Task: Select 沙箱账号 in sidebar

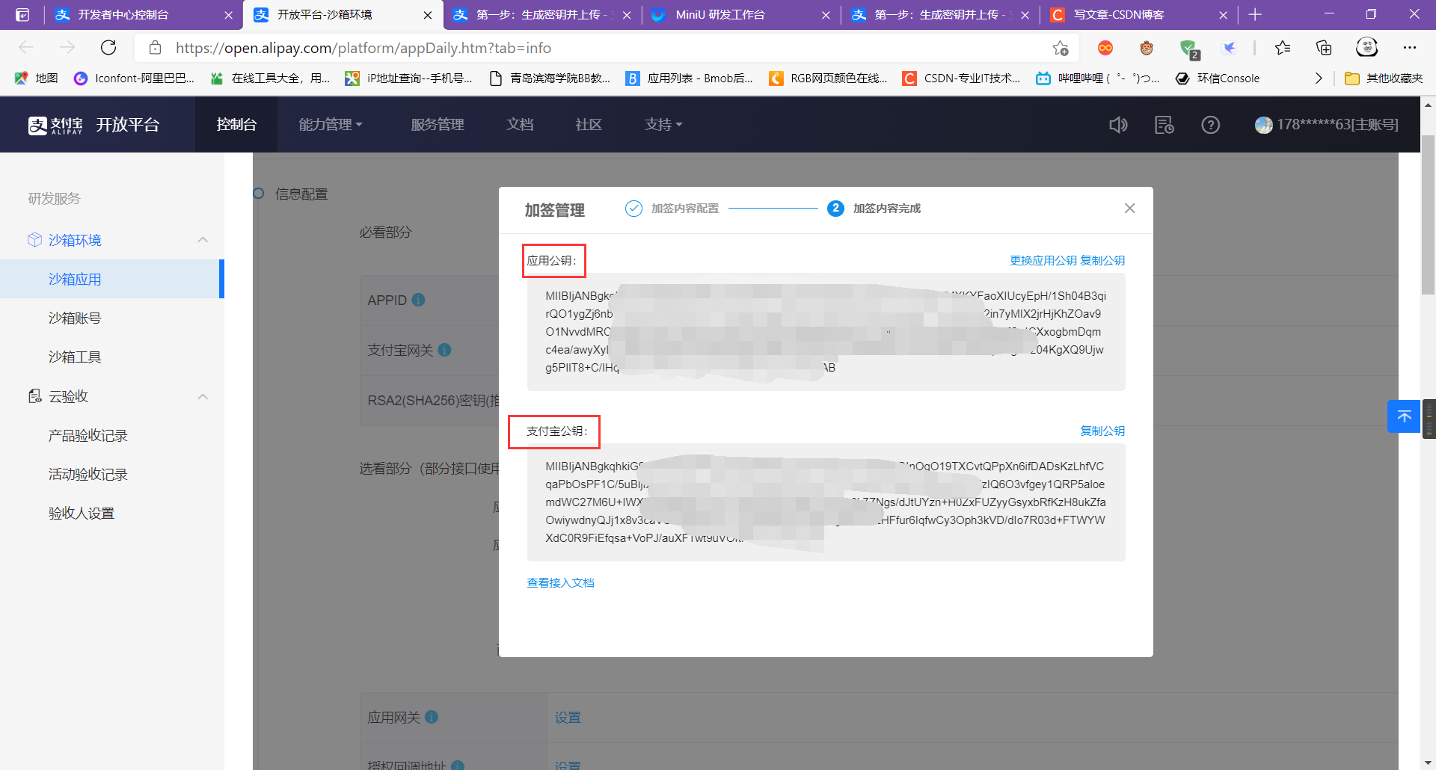Action: point(75,318)
